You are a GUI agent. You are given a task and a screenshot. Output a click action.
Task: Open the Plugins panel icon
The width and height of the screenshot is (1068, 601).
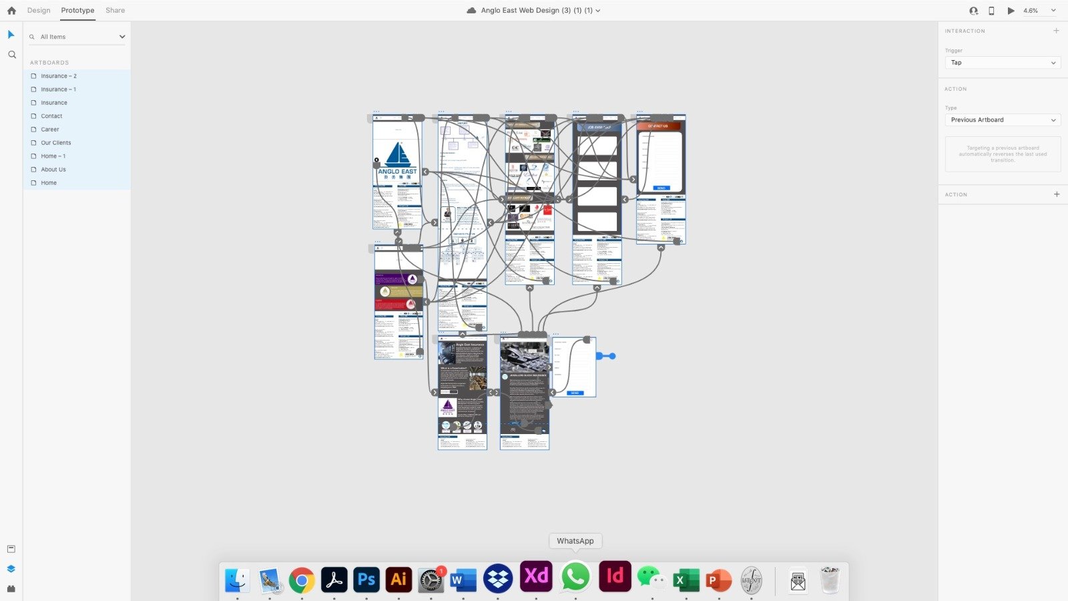coord(11,589)
